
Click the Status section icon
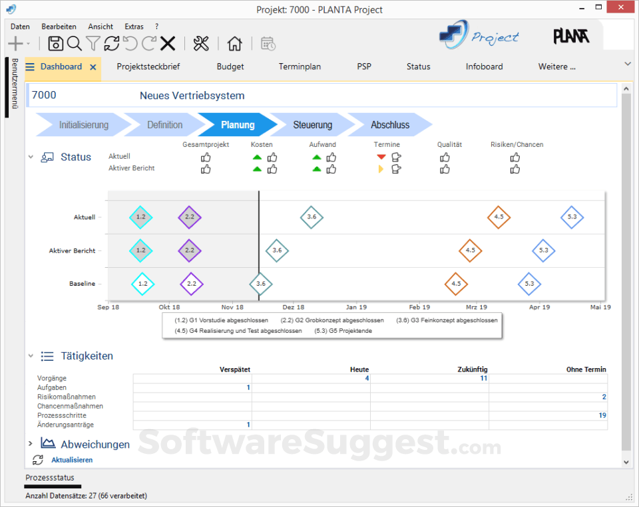click(x=47, y=157)
